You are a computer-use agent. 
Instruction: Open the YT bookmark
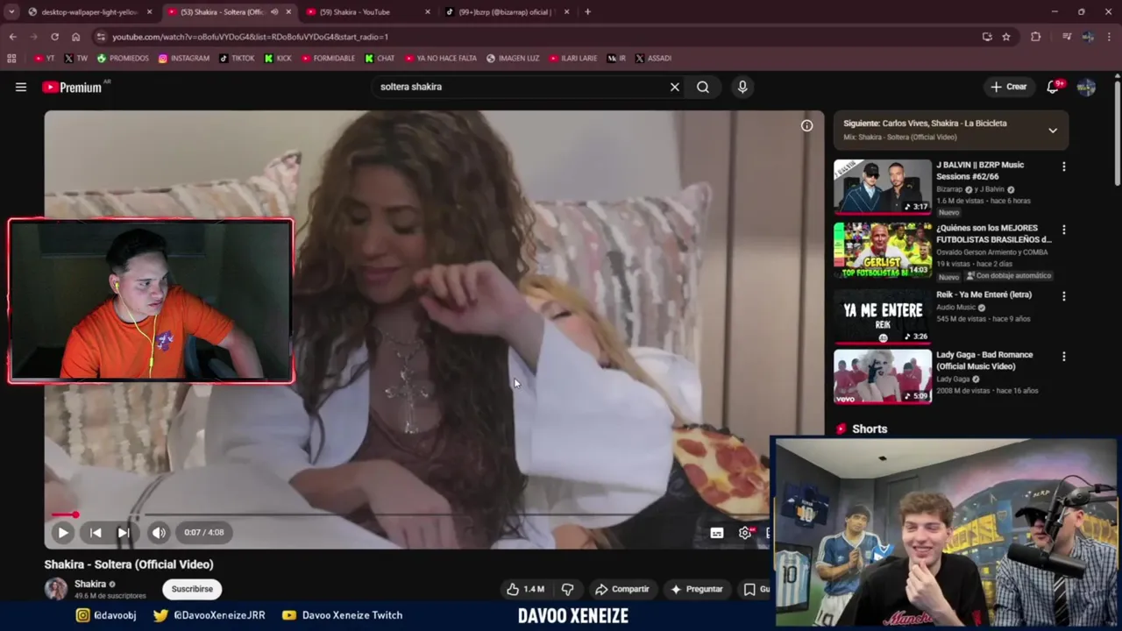tap(44, 59)
